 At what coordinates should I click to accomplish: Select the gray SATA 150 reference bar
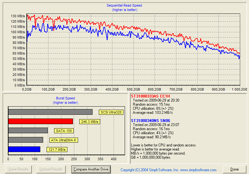click(28, 130)
